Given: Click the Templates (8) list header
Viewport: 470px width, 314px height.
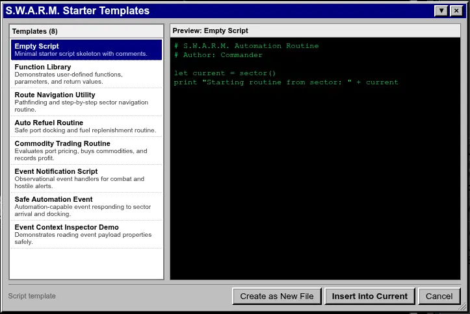Looking at the screenshot, I should (x=86, y=31).
